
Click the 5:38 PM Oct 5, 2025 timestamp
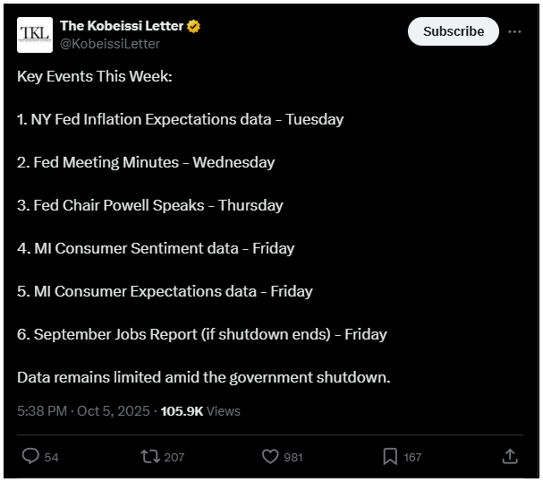[85, 411]
